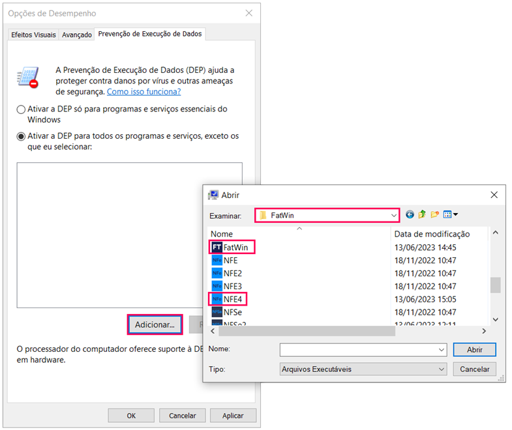512x430 pixels.
Task: Expand the Tipo file type dropdown
Action: coord(442,369)
